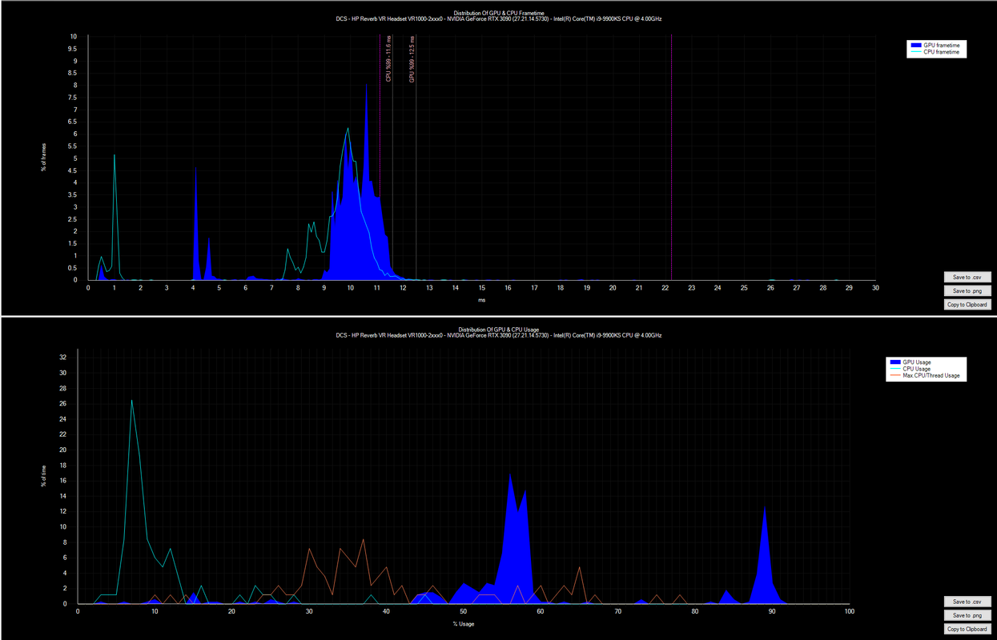
Task: Click the 'Distribution Of GPU & CPU Usage' title
Action: 498,329
